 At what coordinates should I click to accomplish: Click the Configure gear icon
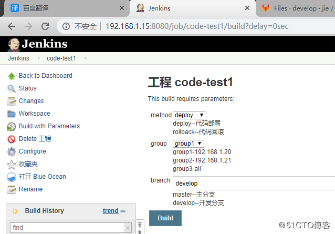click(12, 151)
